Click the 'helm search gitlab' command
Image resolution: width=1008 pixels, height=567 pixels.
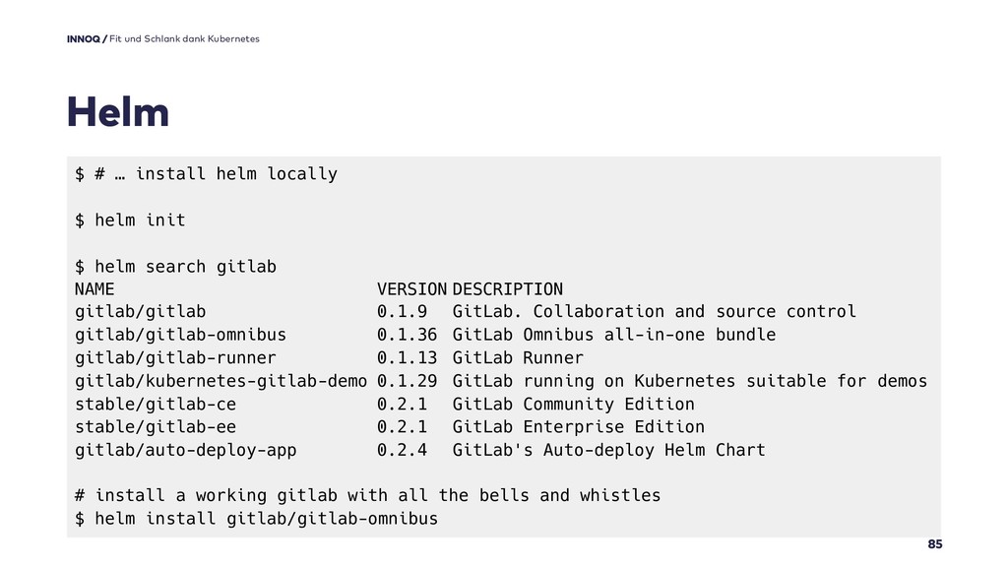[175, 266]
